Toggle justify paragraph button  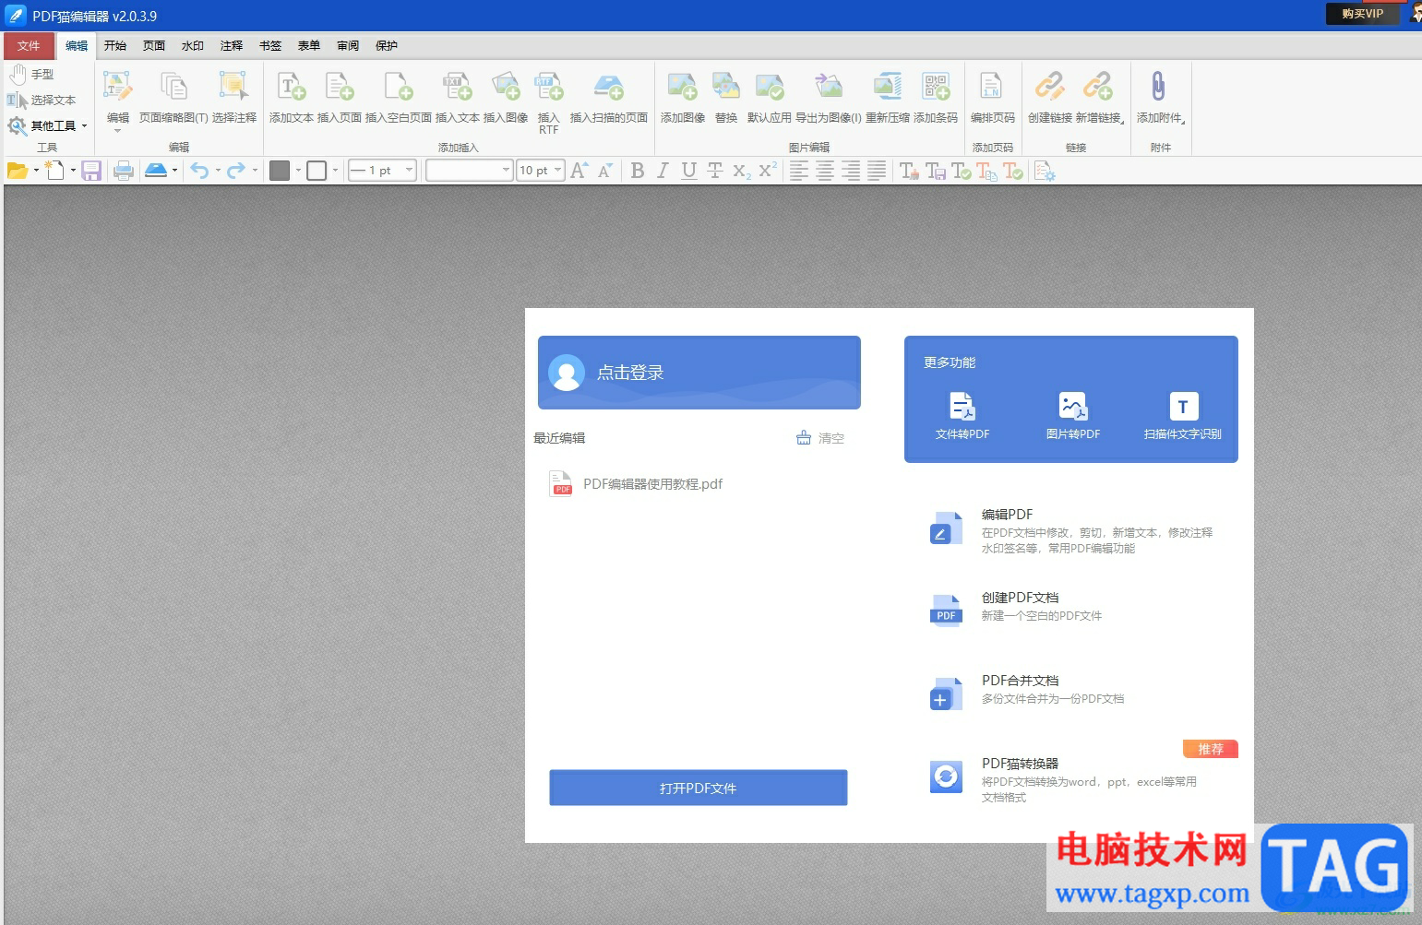877,171
